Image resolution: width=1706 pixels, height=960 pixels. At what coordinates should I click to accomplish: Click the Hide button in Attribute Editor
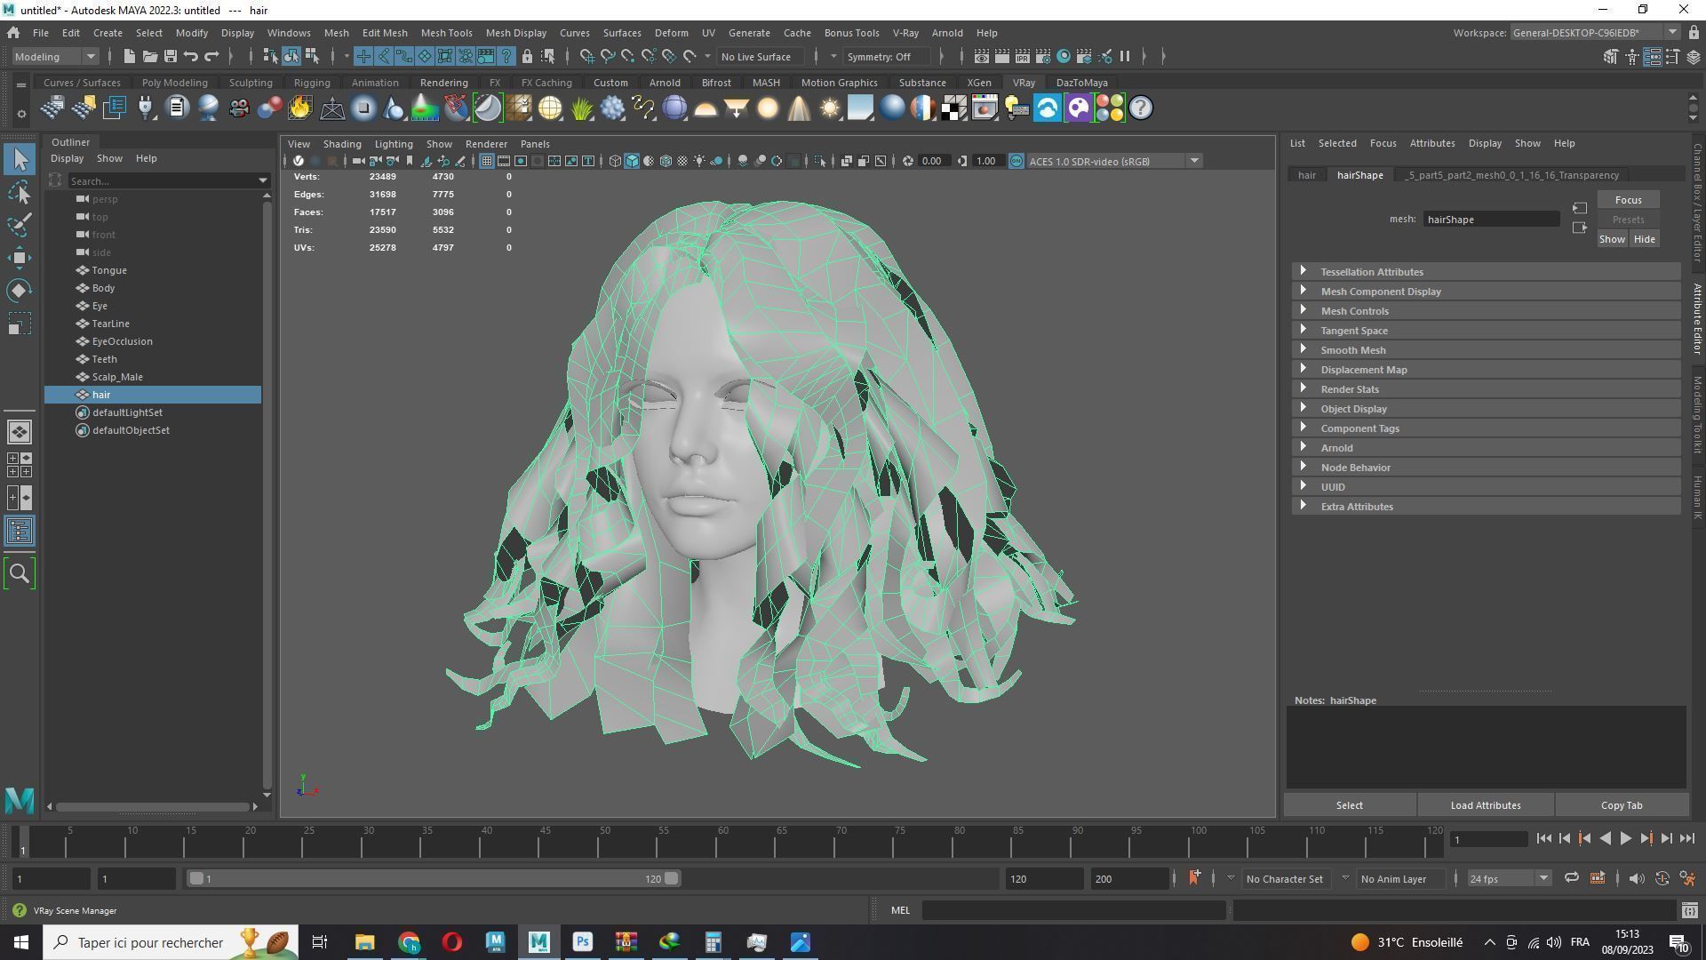[1644, 239]
